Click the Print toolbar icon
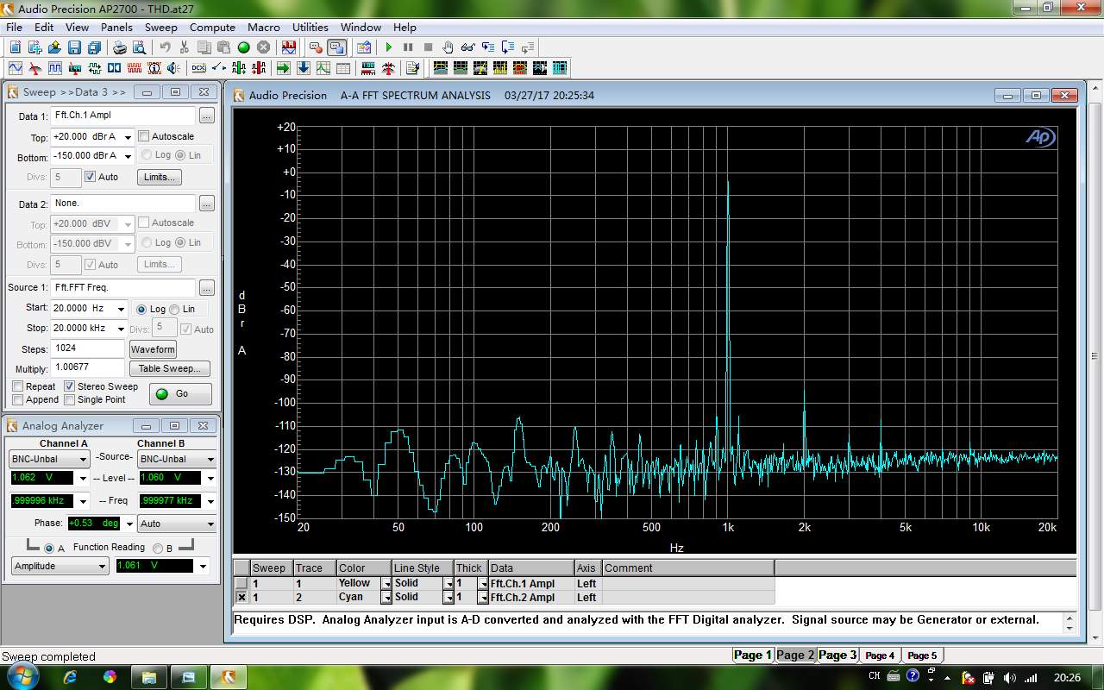The image size is (1104, 690). point(120,47)
